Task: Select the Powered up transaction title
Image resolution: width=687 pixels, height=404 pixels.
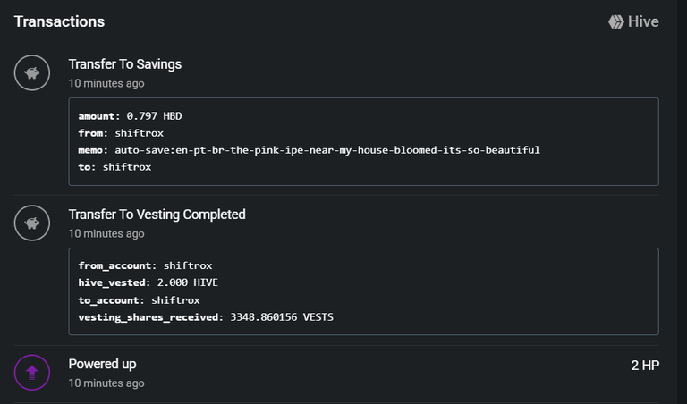Action: (x=102, y=364)
